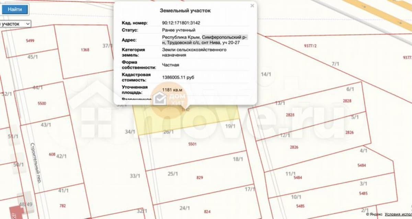Click lot label 10/1
The width and height of the screenshot is (412, 219).
point(296,197)
